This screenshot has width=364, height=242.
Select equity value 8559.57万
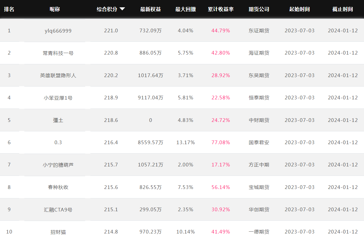(150, 143)
